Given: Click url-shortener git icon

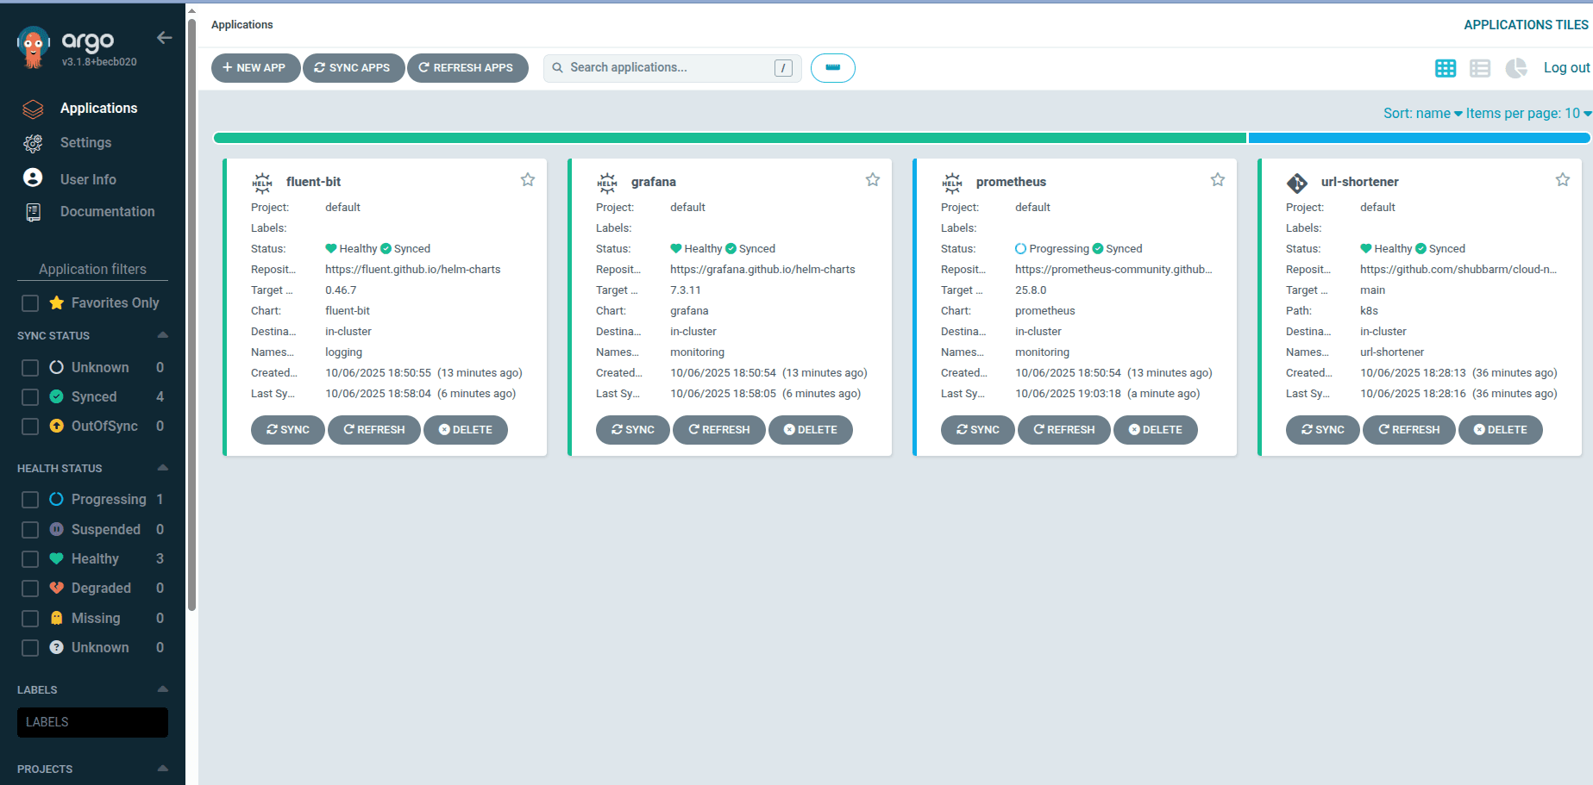Looking at the screenshot, I should coord(1297,183).
